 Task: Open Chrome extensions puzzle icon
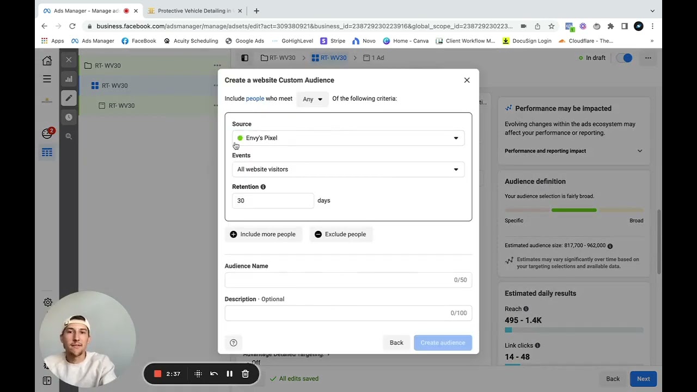pos(610,26)
